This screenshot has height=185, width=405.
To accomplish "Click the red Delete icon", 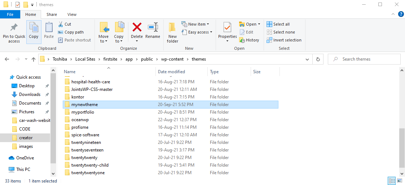I will point(137,28).
